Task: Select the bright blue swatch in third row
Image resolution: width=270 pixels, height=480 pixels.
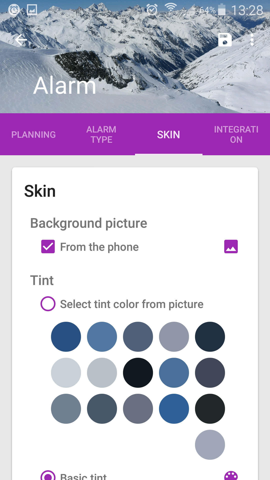Action: point(174,409)
